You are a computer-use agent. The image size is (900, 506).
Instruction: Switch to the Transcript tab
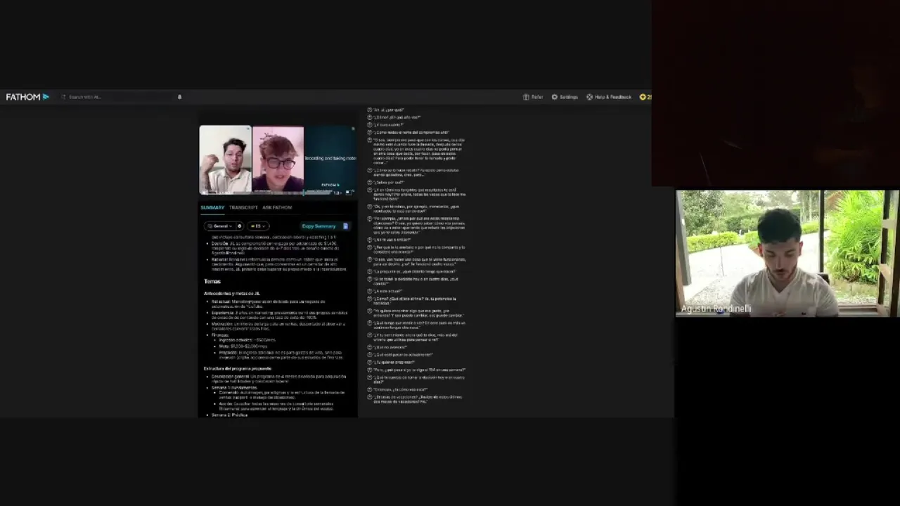point(243,207)
